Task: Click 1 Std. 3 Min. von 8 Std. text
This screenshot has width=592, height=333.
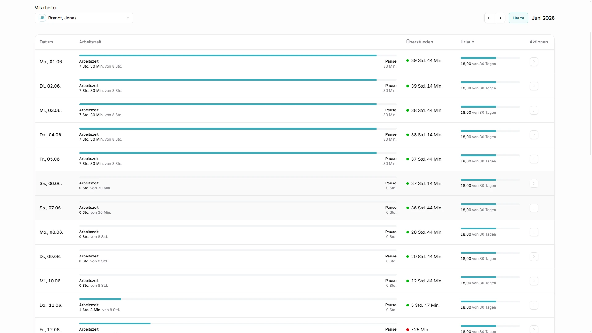Action: [99, 310]
